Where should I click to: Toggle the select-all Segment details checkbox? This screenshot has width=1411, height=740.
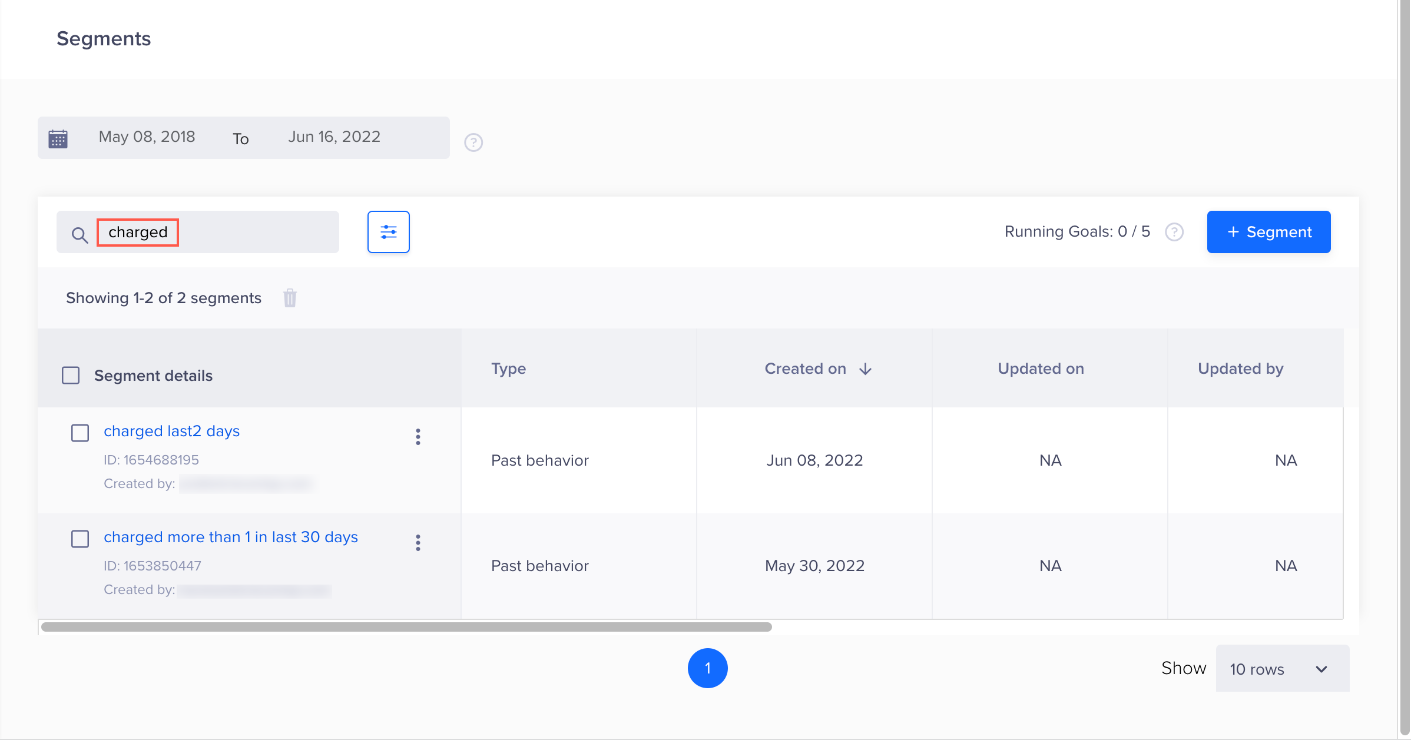coord(71,376)
